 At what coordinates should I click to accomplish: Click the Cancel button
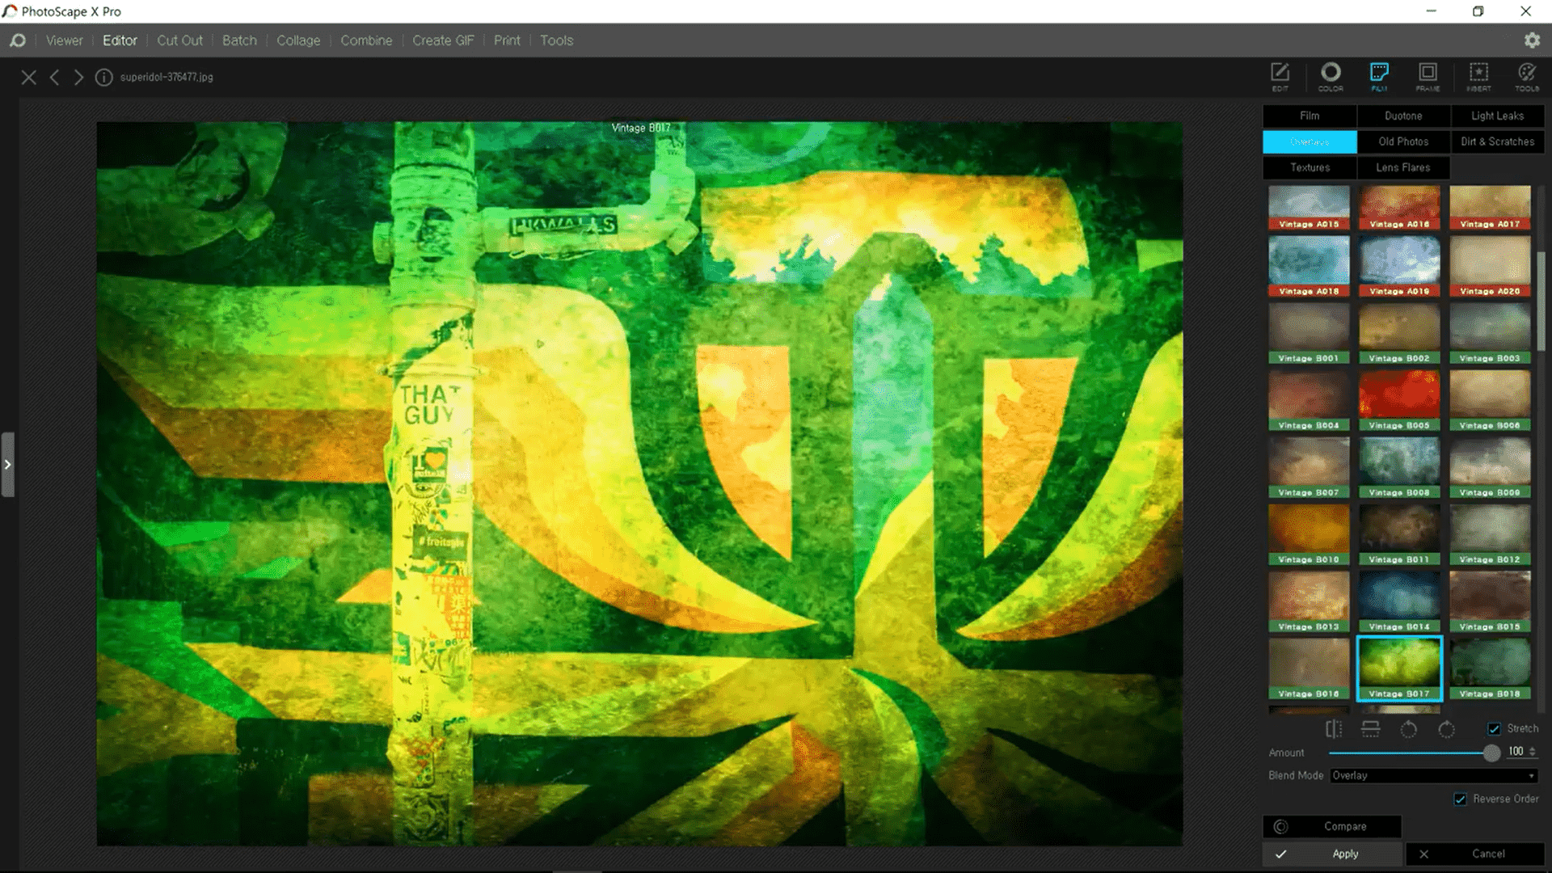pyautogui.click(x=1475, y=854)
